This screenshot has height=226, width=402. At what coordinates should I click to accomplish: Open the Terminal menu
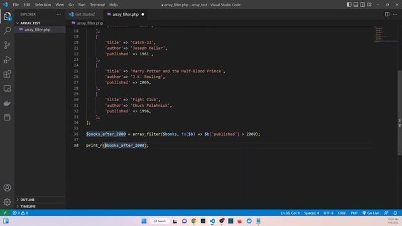click(97, 4)
